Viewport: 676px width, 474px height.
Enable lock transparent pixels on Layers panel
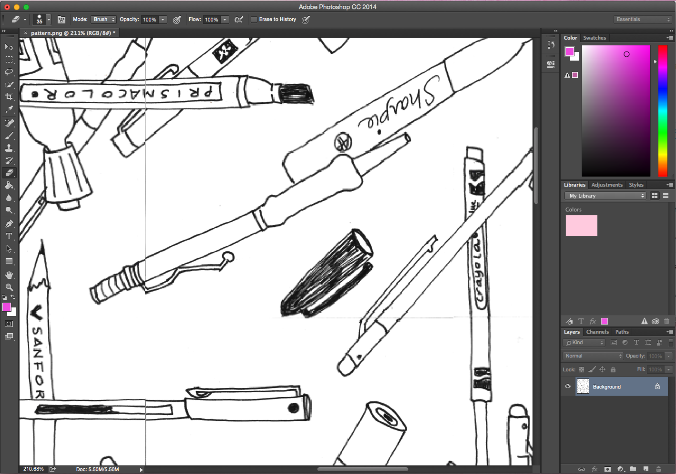click(x=581, y=369)
